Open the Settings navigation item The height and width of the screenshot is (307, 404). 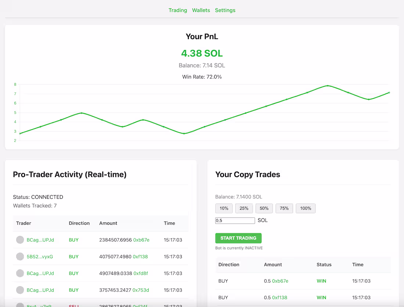coord(225,10)
